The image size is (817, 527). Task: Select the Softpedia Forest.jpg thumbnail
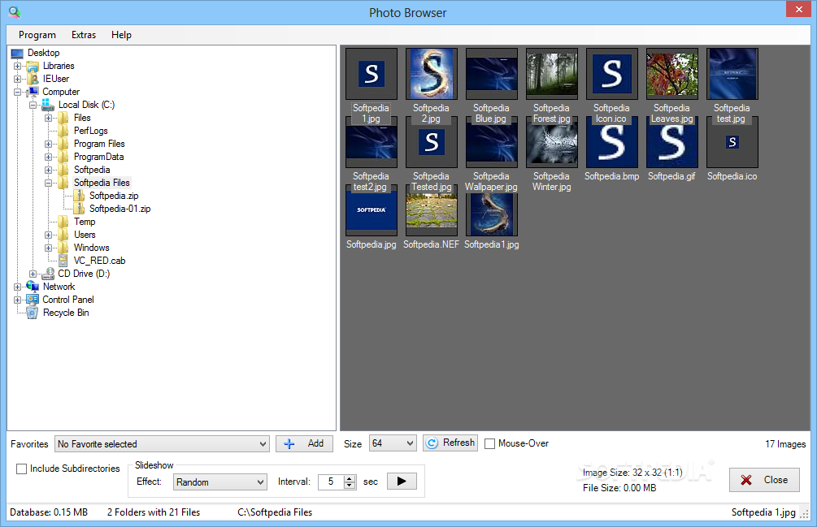(x=552, y=74)
